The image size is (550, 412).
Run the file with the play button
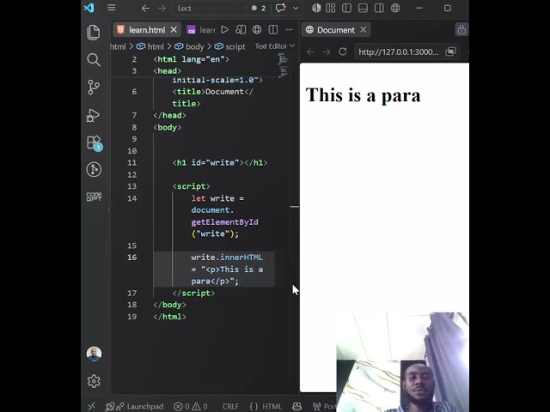[225, 30]
